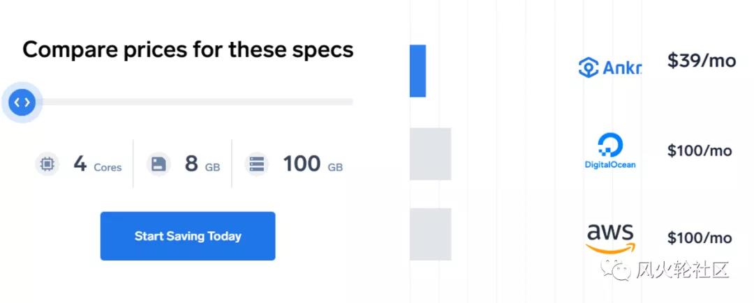Click the DigitalOcean logo
Image resolution: width=754 pixels, height=303 pixels.
tap(610, 152)
